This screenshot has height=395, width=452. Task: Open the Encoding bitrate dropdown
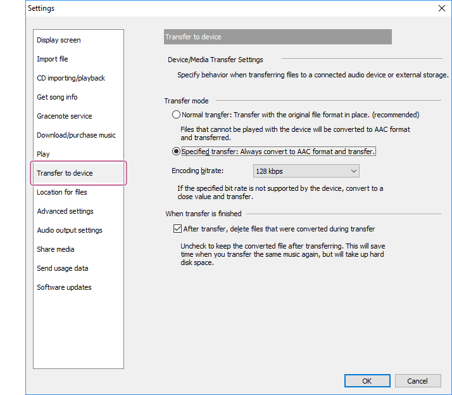coord(306,171)
